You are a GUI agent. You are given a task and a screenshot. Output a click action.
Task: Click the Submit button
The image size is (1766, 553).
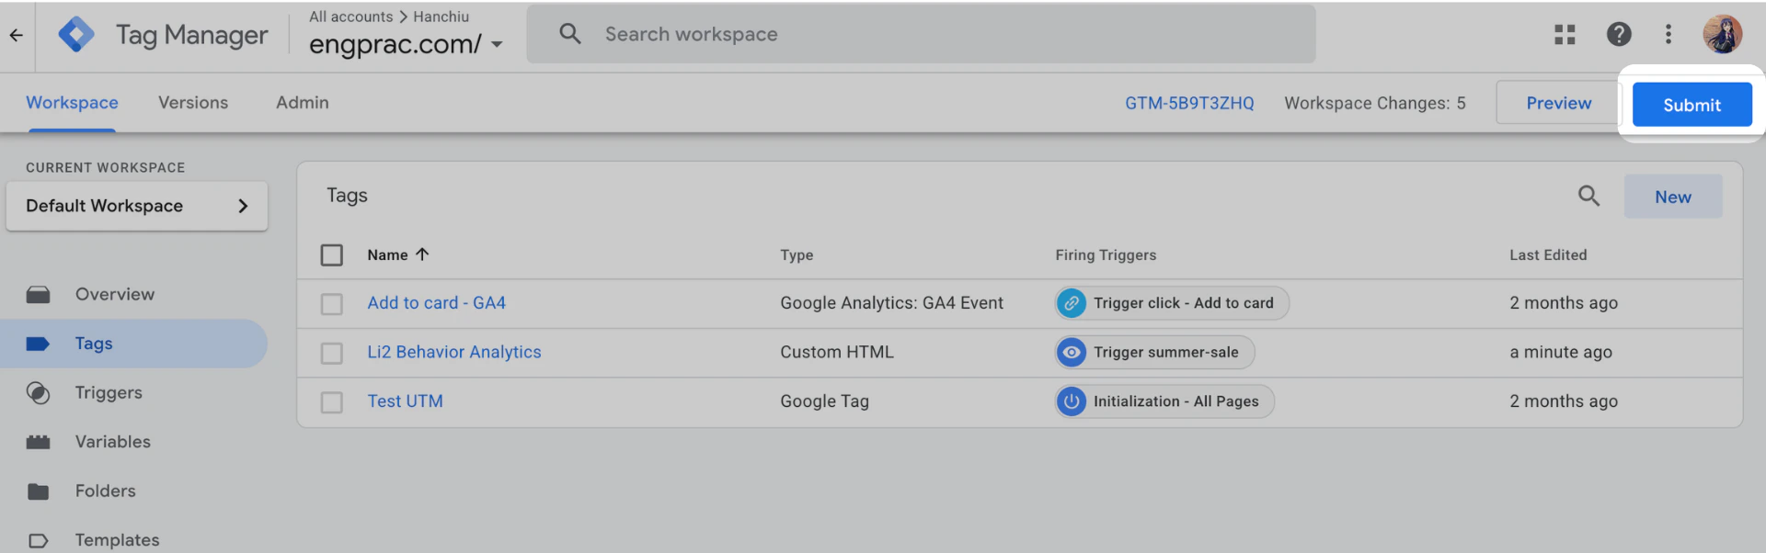pyautogui.click(x=1691, y=105)
